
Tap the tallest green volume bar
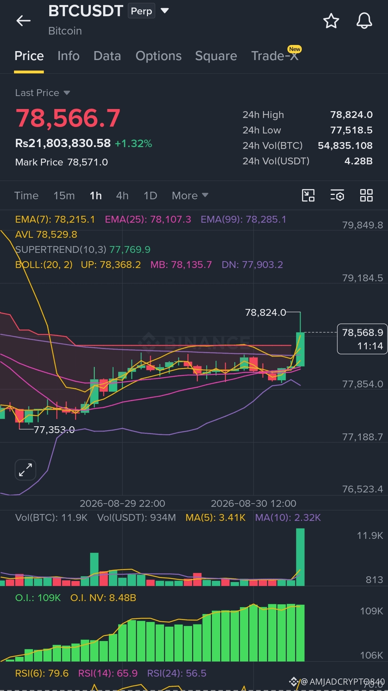300,557
